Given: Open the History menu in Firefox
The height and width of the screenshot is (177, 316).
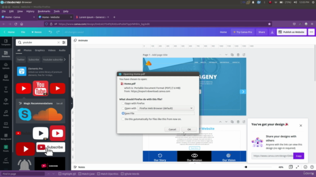Looking at the screenshot, I should point(30,11).
